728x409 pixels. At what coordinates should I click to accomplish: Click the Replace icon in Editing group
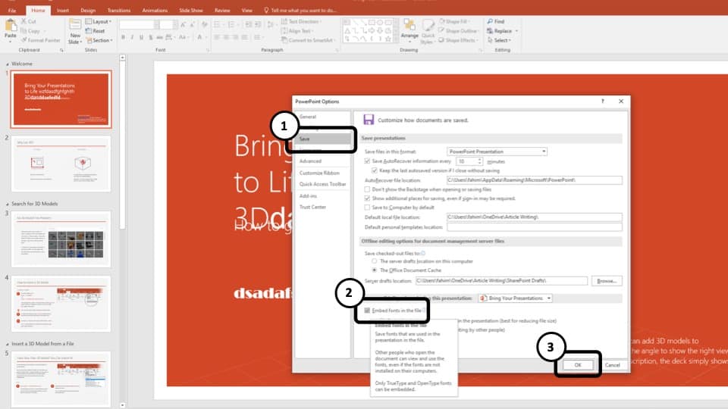[490, 30]
